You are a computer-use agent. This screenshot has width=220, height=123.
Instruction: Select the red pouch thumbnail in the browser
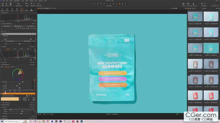(195, 95)
